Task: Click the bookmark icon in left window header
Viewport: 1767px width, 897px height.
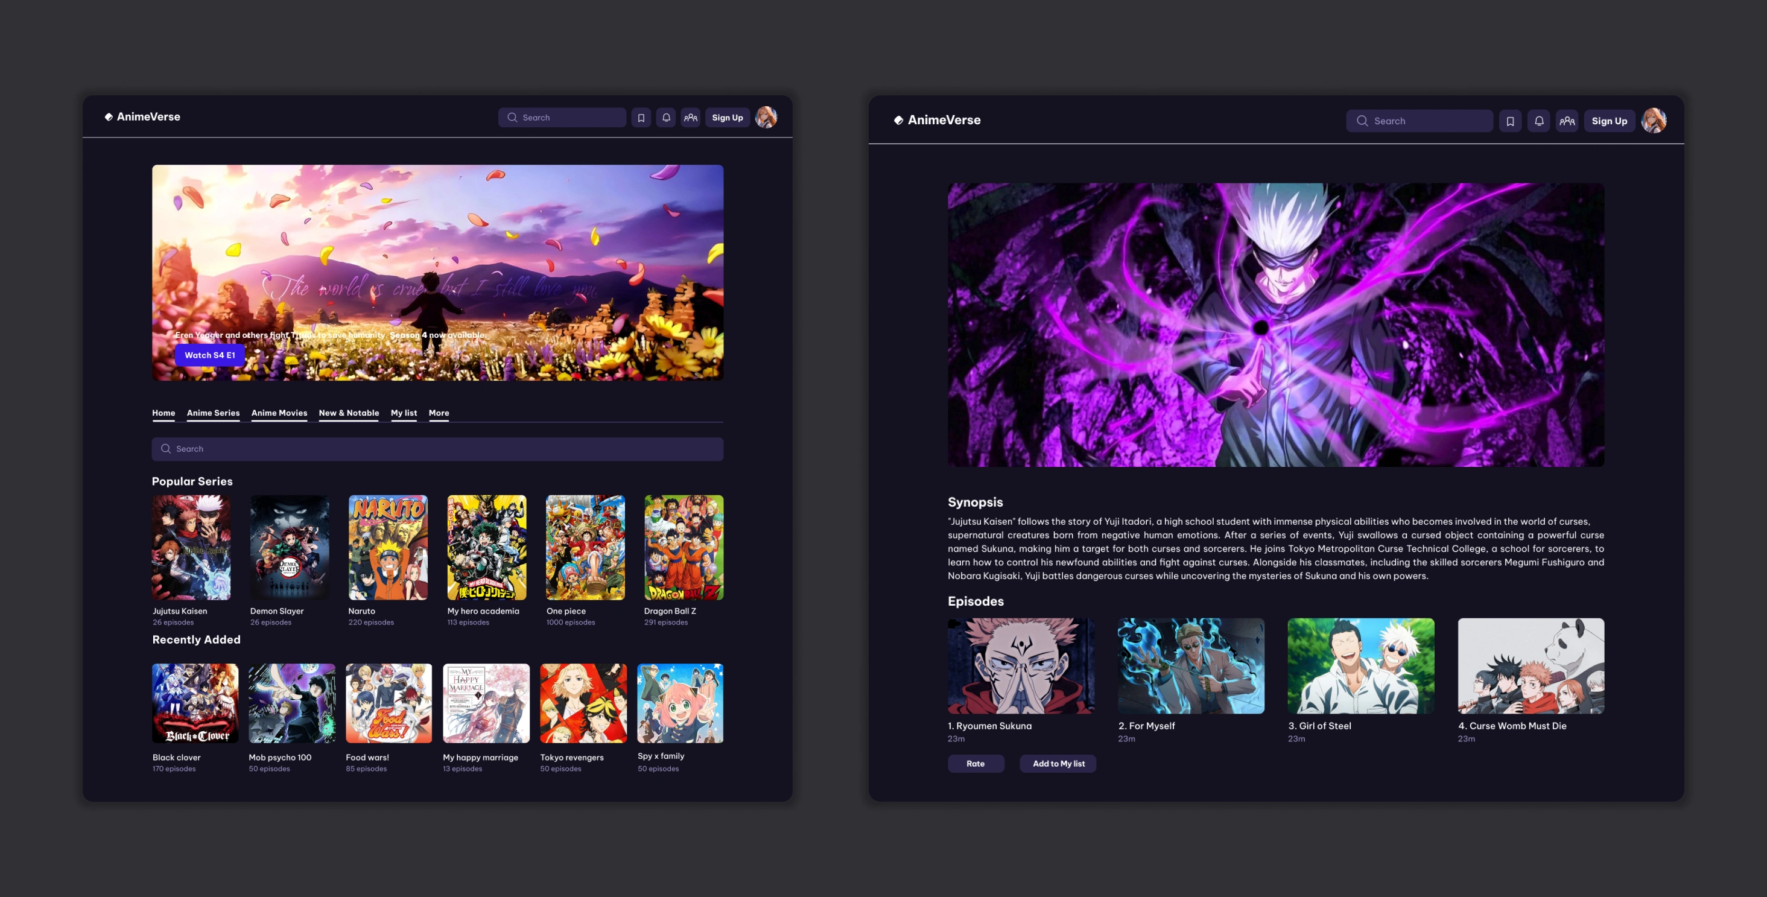Action: point(641,118)
